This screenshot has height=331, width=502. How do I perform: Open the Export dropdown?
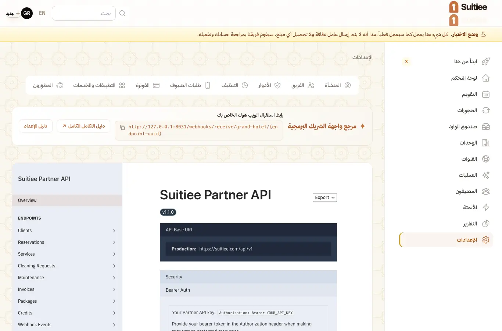coord(325,197)
